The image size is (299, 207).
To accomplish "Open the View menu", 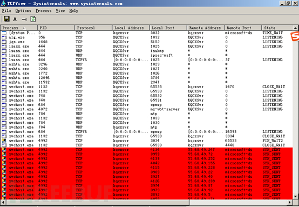I will pos(60,11).
